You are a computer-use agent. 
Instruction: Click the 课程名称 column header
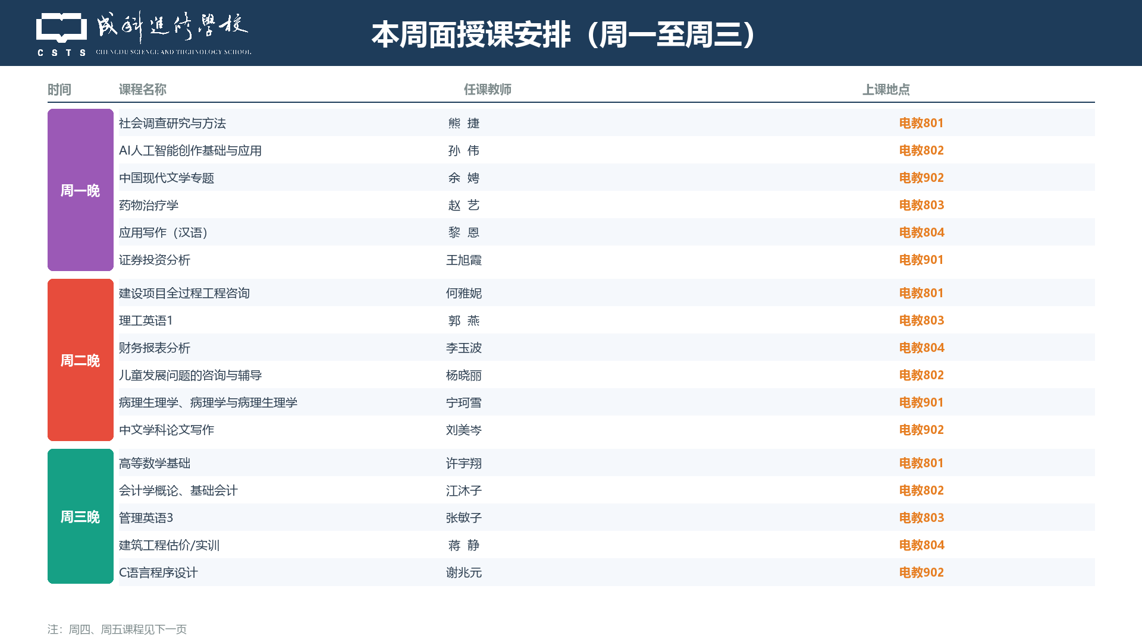tap(143, 90)
